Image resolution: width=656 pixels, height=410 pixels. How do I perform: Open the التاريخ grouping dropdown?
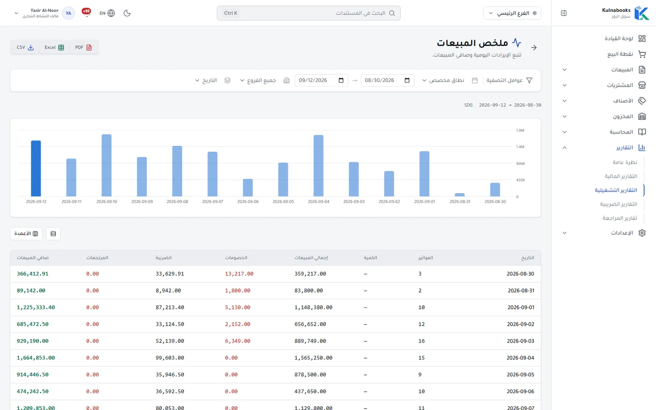206,80
